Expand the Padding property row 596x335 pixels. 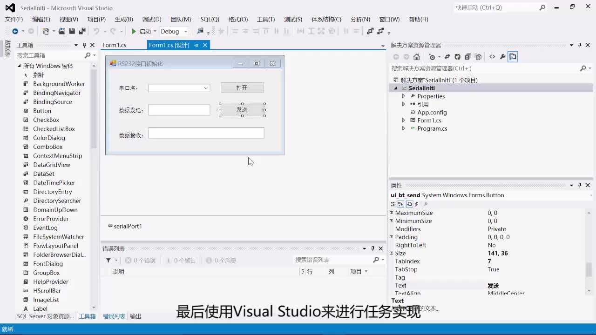click(391, 237)
